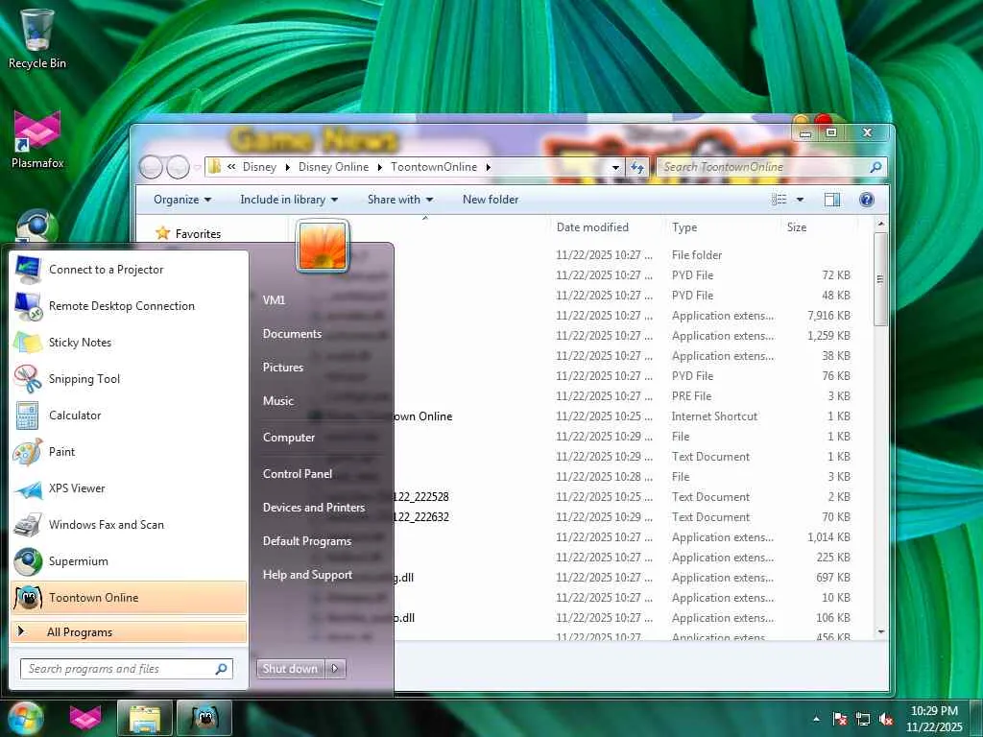Open Control Panel from the Start menu
This screenshot has width=983, height=737.
tap(298, 474)
